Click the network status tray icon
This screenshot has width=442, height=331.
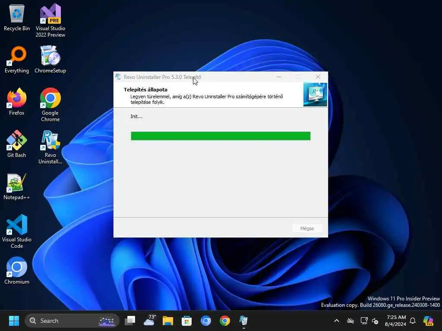coord(364,321)
